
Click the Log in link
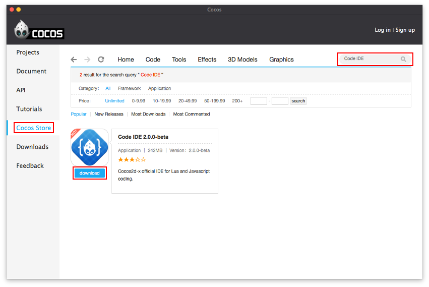click(x=383, y=30)
